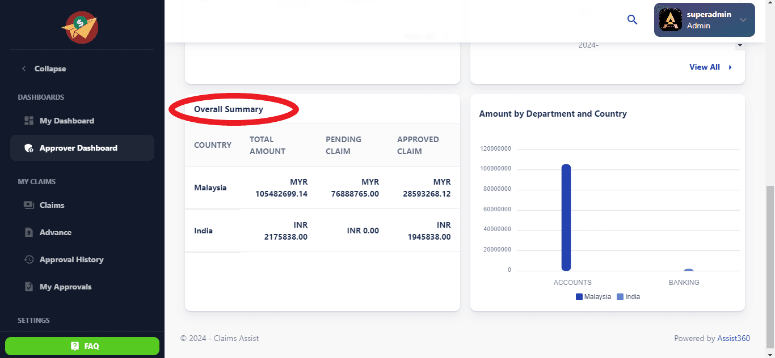The image size is (775, 358).
Task: Click the small down arrow near 2024-
Action: tap(740, 45)
